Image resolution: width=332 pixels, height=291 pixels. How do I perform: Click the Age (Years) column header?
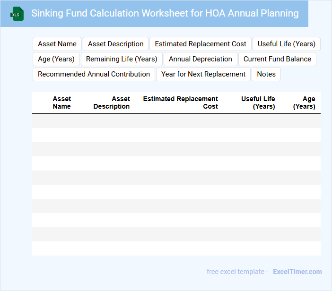click(304, 103)
